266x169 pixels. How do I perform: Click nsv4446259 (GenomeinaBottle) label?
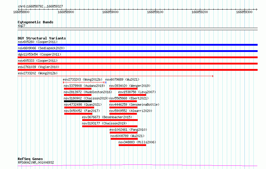tap(134, 105)
